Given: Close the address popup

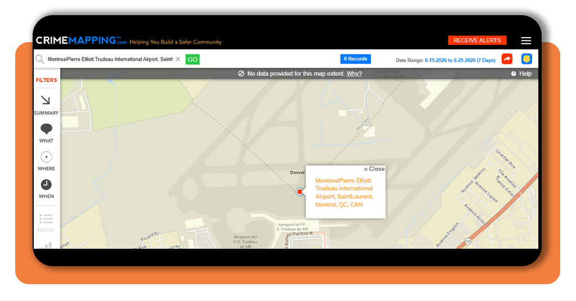Looking at the screenshot, I should tap(374, 168).
